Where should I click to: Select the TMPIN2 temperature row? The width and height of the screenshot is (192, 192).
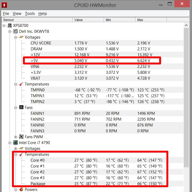(x=107, y=102)
